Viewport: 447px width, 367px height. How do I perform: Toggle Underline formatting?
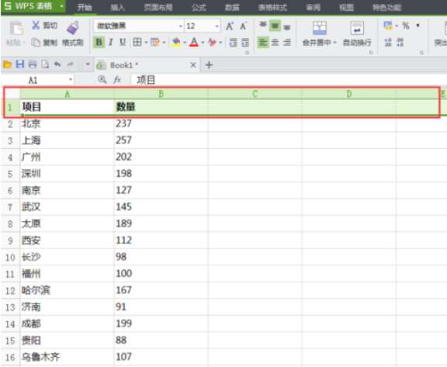123,43
